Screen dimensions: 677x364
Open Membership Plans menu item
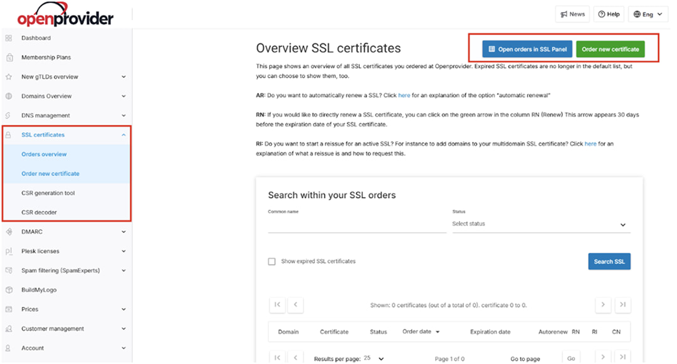(x=46, y=58)
